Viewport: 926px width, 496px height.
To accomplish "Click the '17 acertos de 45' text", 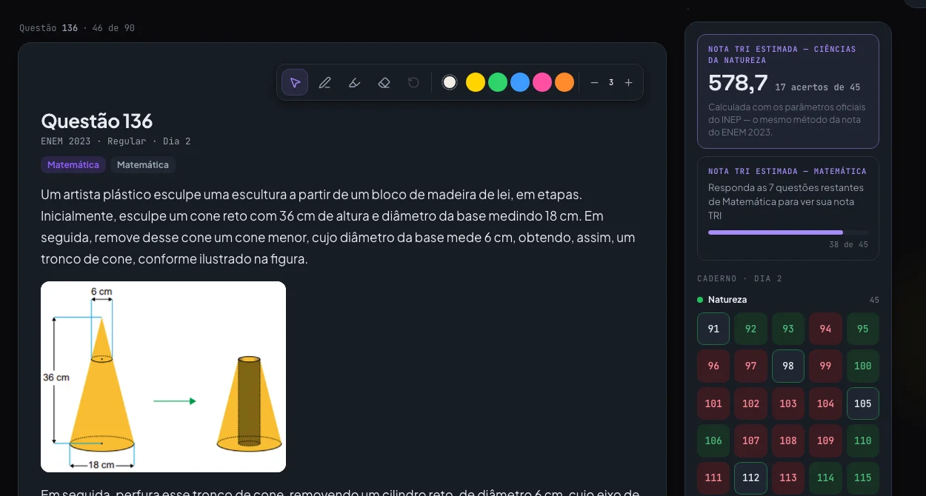I will pos(817,87).
